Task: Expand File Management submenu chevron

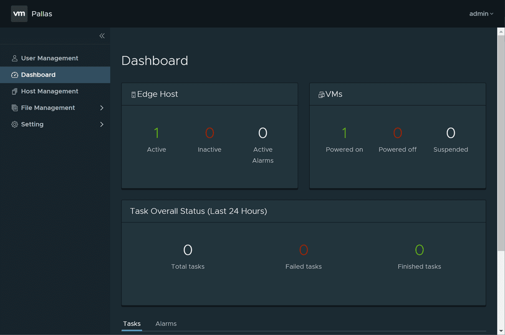Action: coord(102,108)
